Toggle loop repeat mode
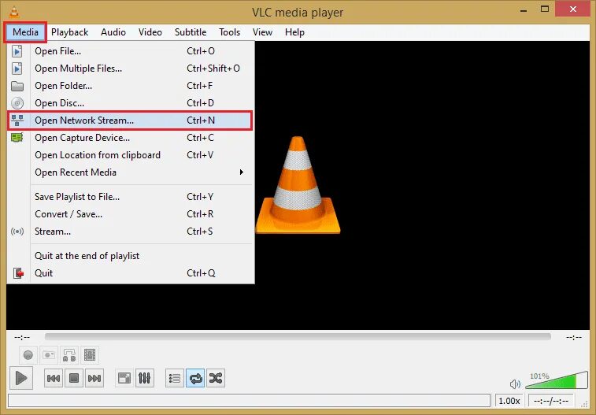 [195, 378]
